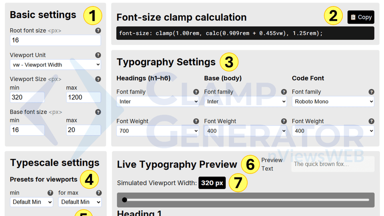
Task: Click the 'Headings (h1–h6)' column label
Action: 144,78
